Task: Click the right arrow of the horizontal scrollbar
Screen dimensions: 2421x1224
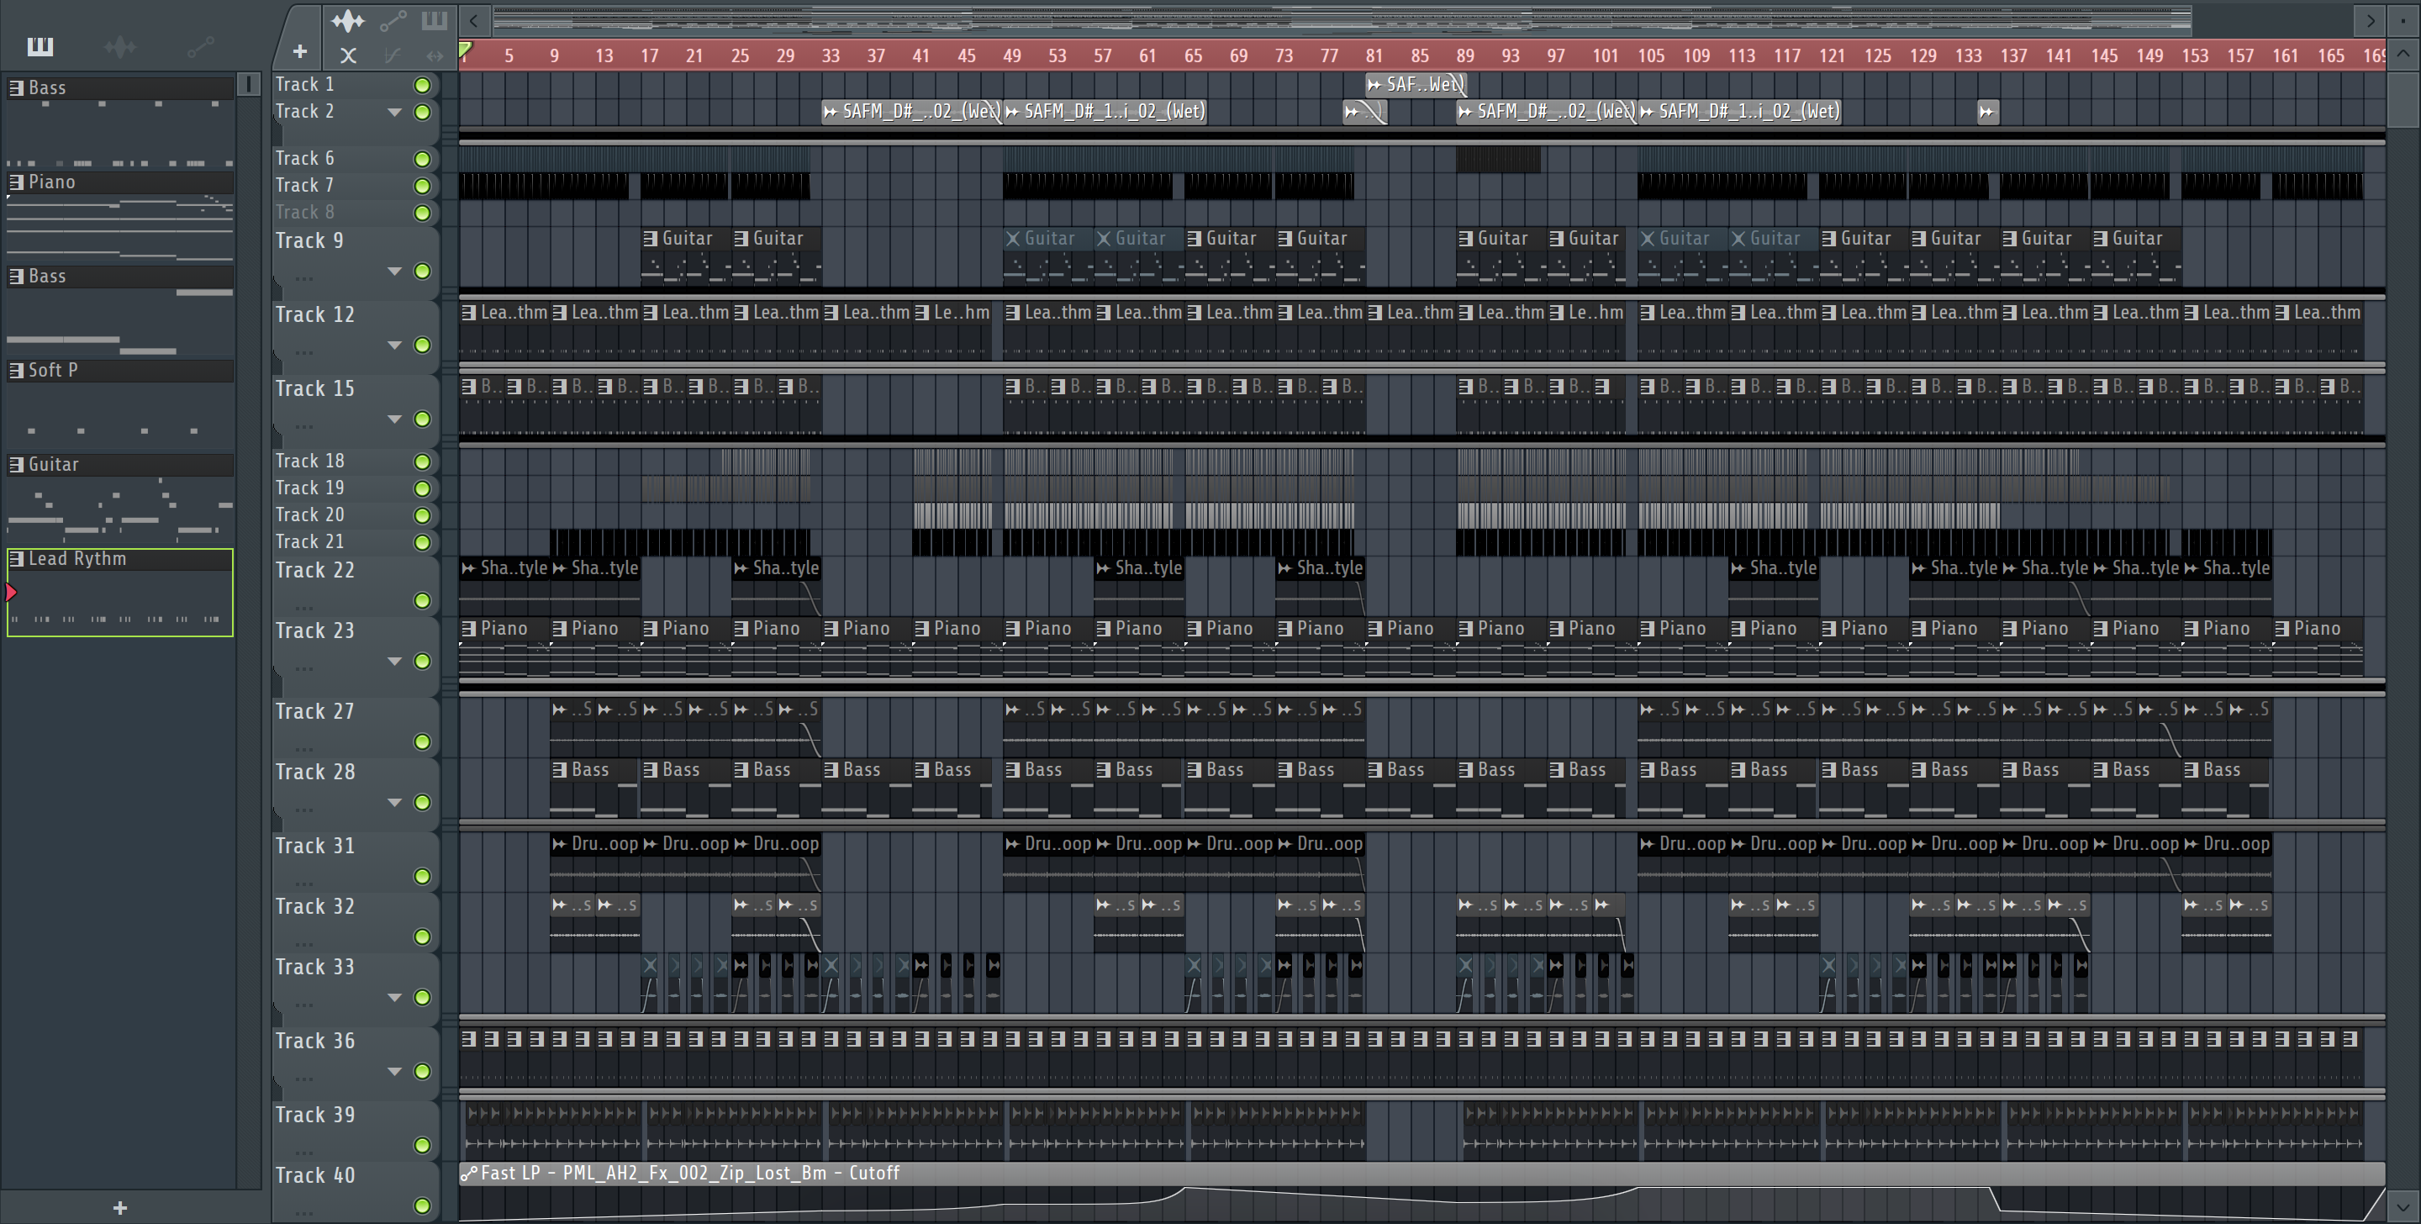Action: [x=2371, y=19]
